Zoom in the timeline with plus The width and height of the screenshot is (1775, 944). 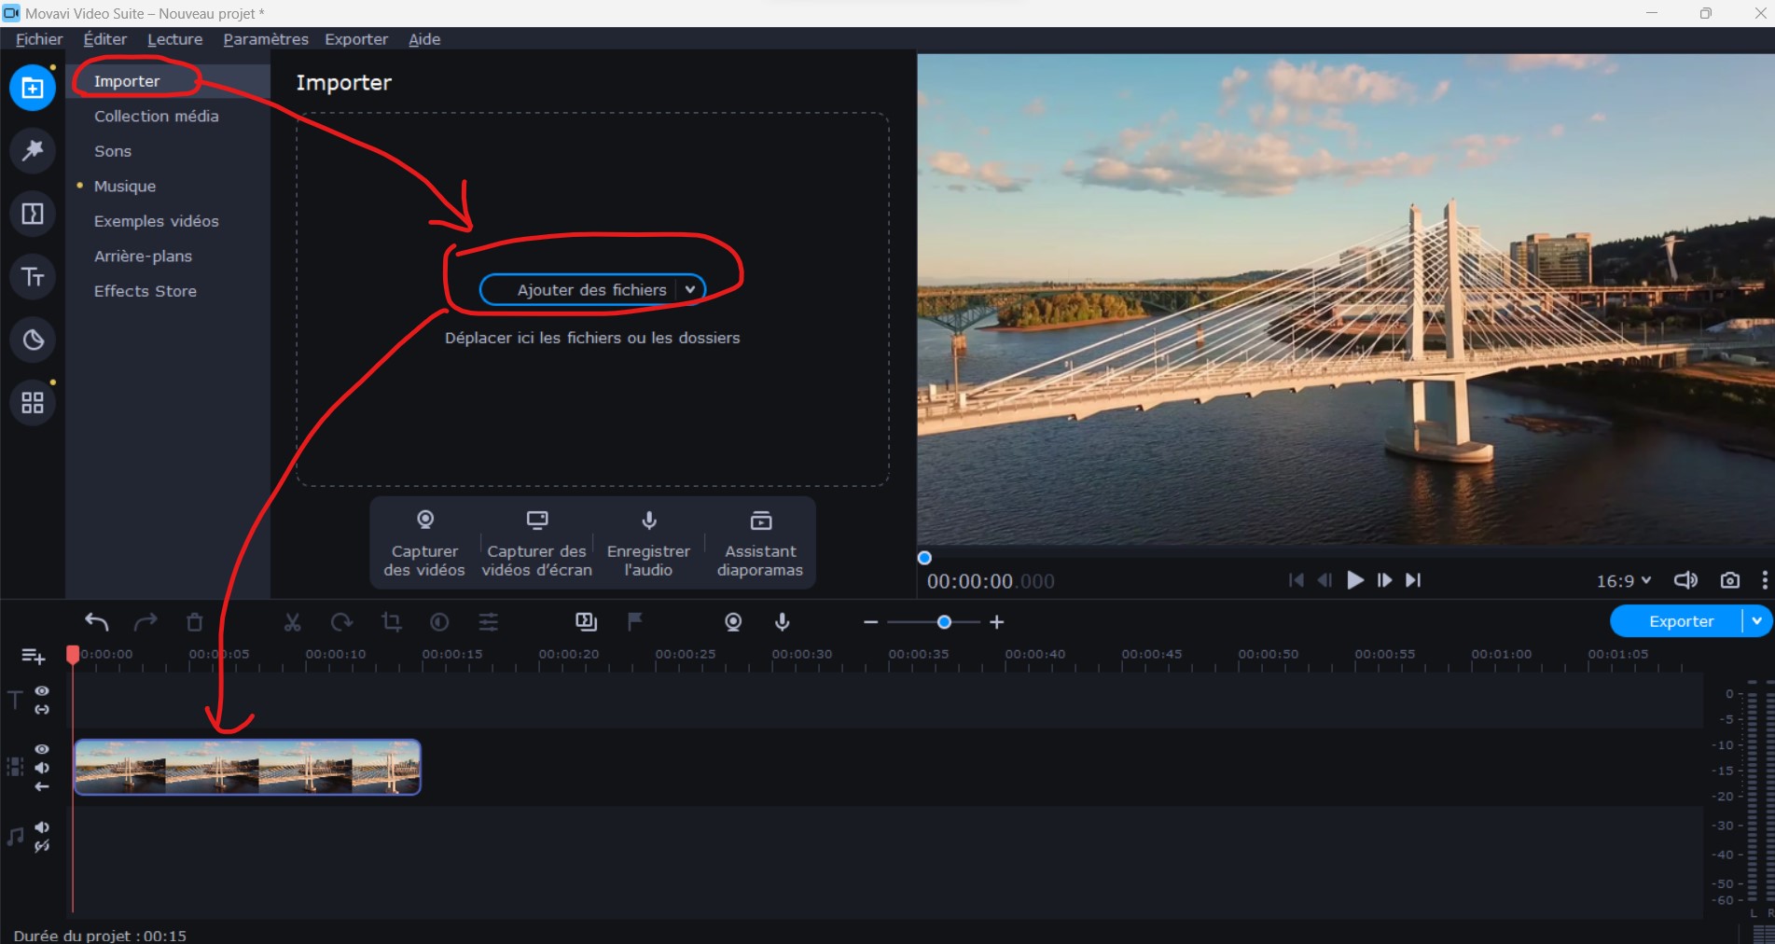[x=997, y=622]
